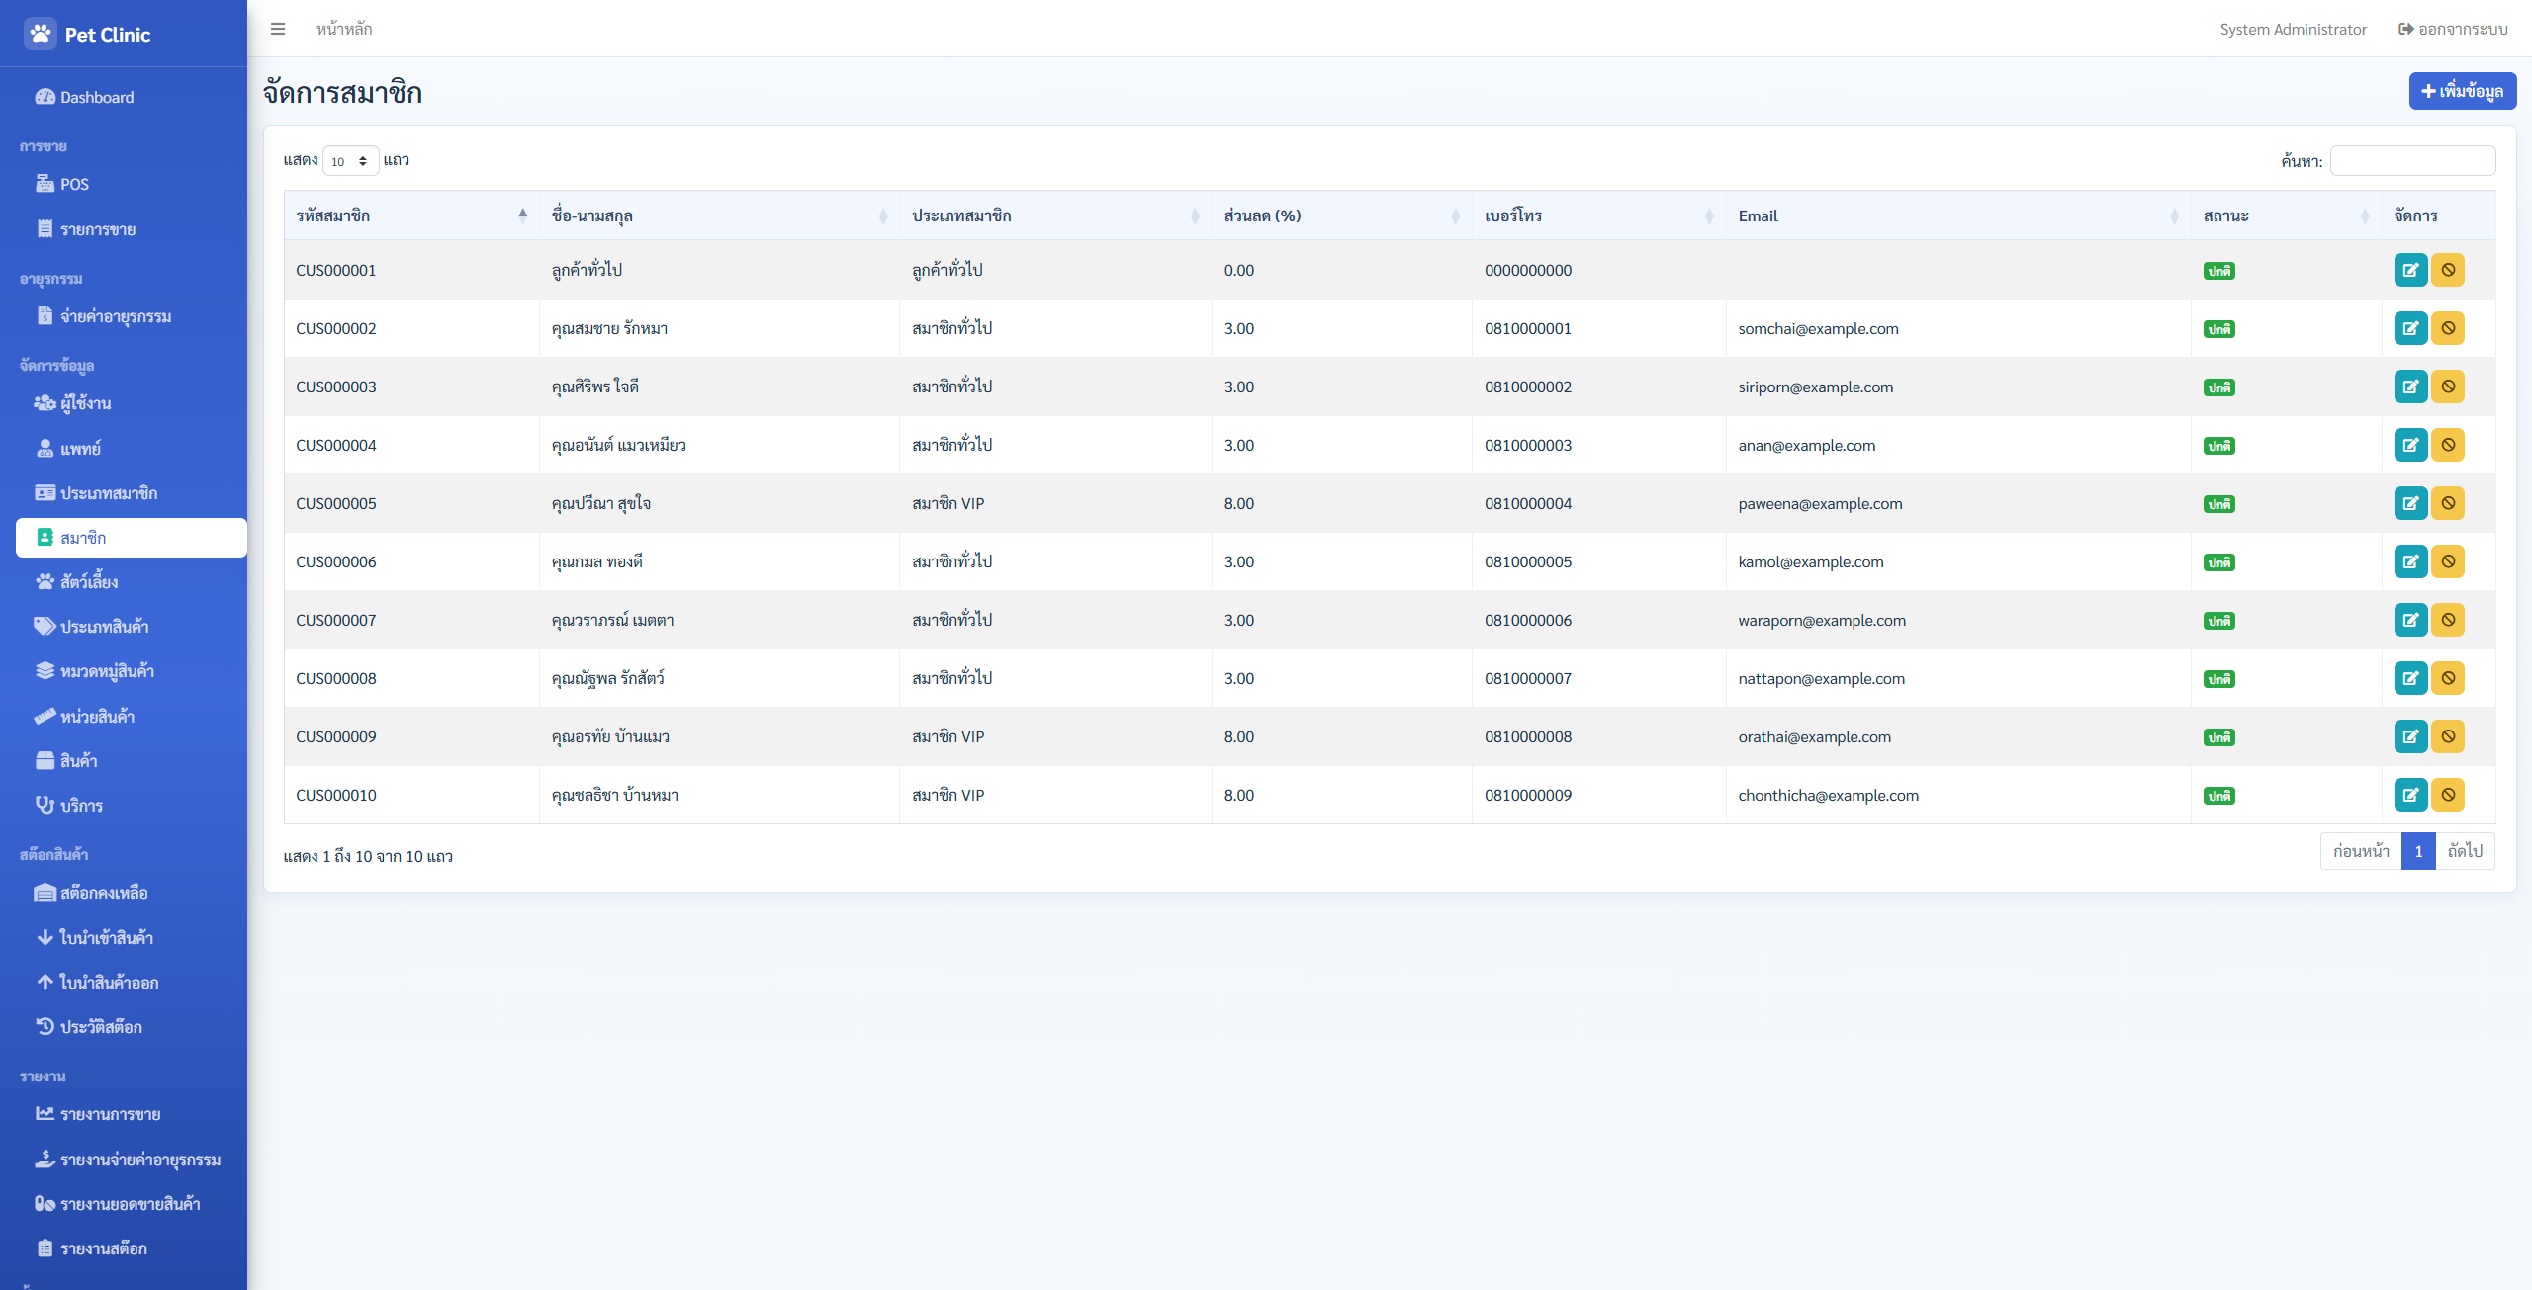Open รายงานยอดขายสินค้า report
Image resolution: width=2532 pixels, height=1290 pixels.
pos(130,1204)
